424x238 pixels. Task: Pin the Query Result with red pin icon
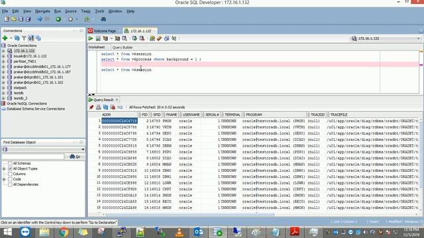pyautogui.click(x=91, y=107)
